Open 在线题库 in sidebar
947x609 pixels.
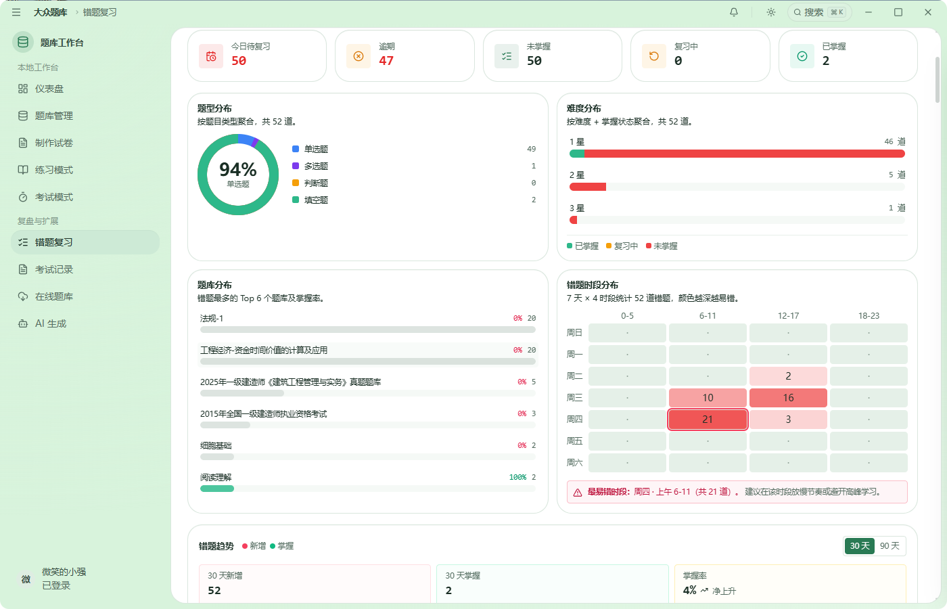click(85, 296)
